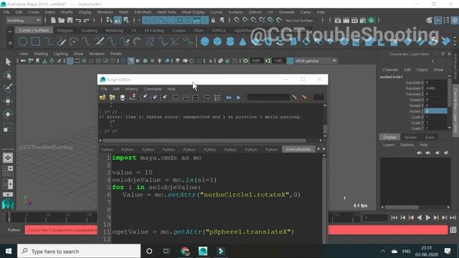Open viewport Shading menu
The height and width of the screenshot is (258, 459).
click(x=41, y=54)
